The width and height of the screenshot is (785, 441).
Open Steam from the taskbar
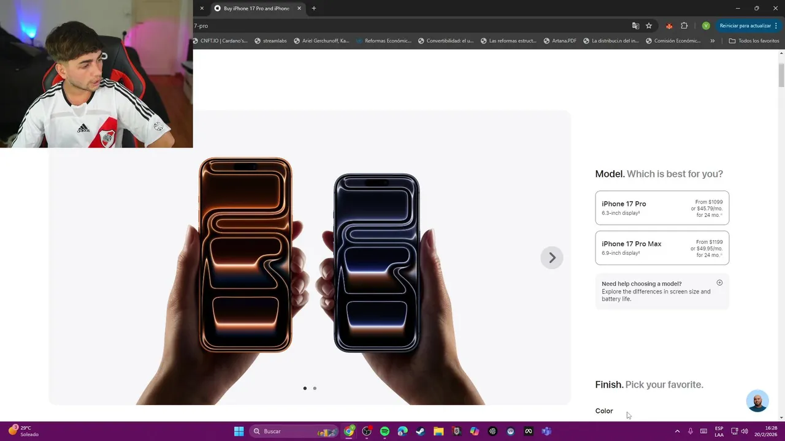click(x=420, y=431)
